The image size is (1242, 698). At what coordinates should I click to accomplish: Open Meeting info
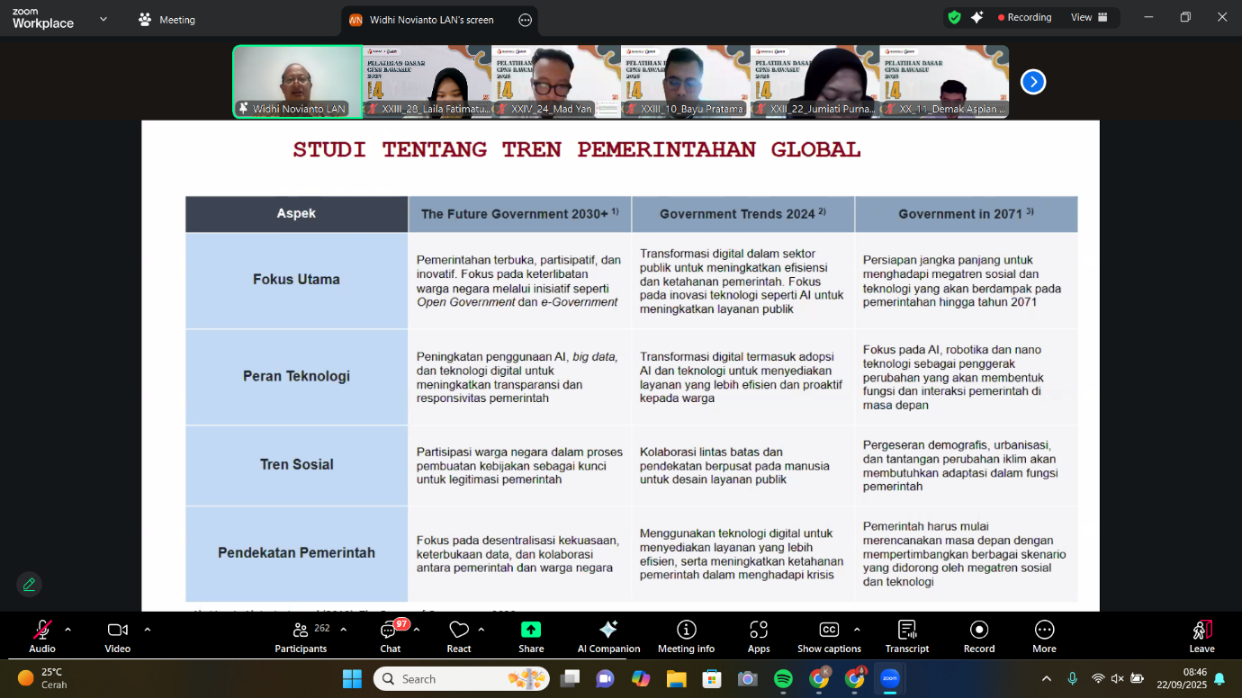686,636
